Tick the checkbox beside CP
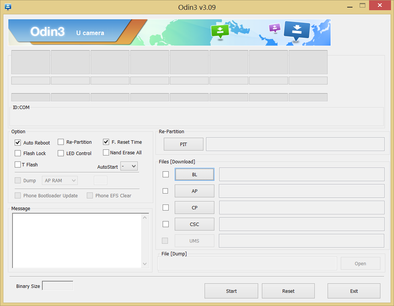This screenshot has width=394, height=306. [x=166, y=208]
